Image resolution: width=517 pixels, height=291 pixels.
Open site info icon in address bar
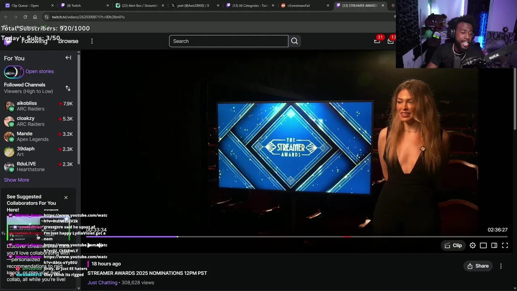(46, 17)
